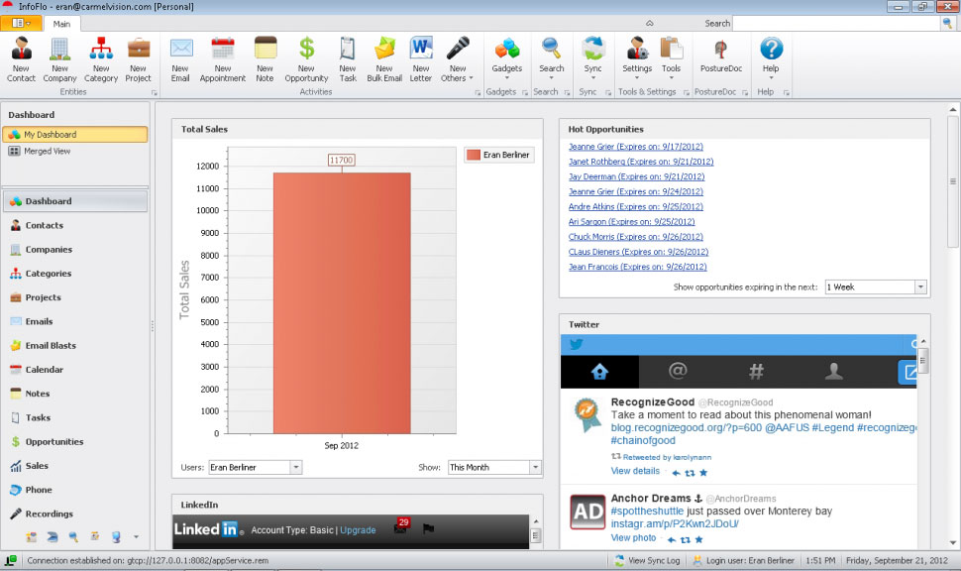Add a New Category

click(x=101, y=58)
